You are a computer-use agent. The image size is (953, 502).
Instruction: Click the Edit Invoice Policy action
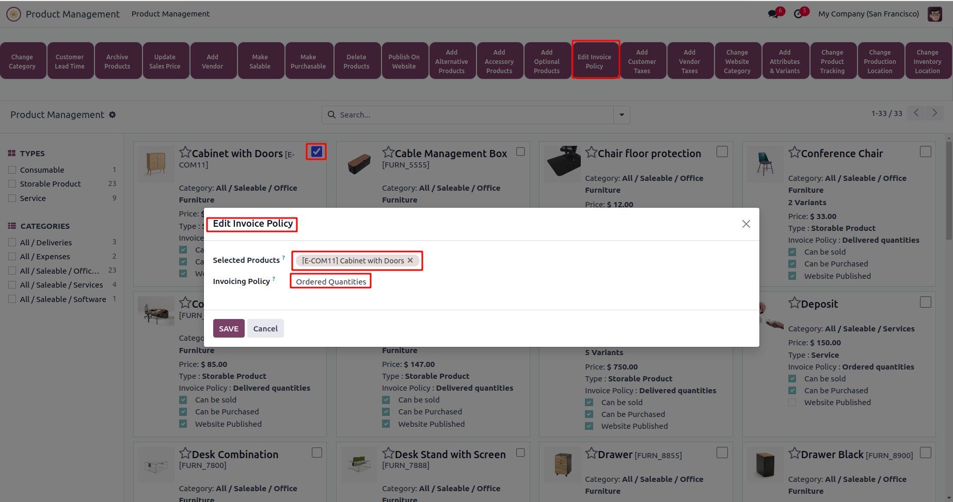[x=594, y=61]
